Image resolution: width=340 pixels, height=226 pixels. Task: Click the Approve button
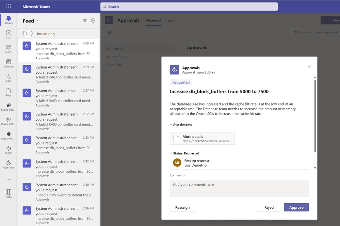(x=296, y=207)
